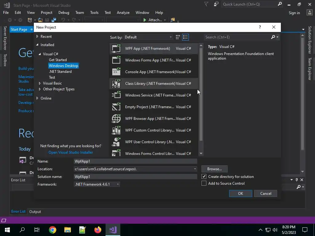Viewport: 315px width, 236px height.
Task: Open the Solution Explorer side tab
Action: [x=310, y=40]
